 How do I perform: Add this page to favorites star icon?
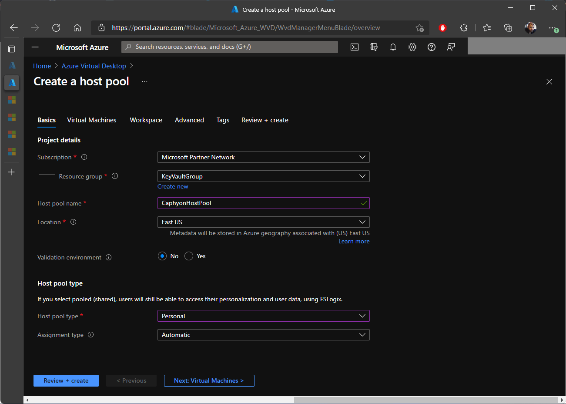419,28
